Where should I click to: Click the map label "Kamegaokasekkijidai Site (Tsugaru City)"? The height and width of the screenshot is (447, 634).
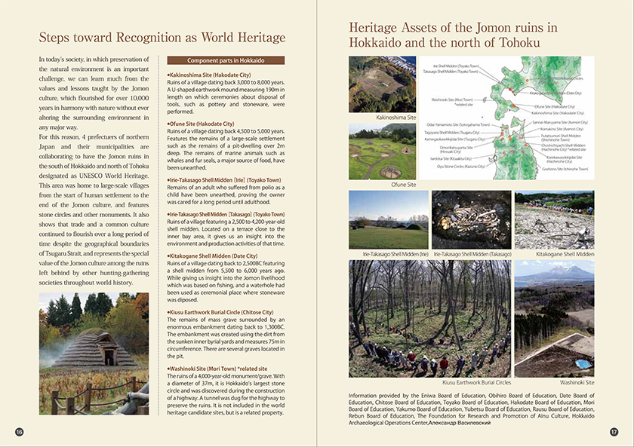click(x=454, y=139)
